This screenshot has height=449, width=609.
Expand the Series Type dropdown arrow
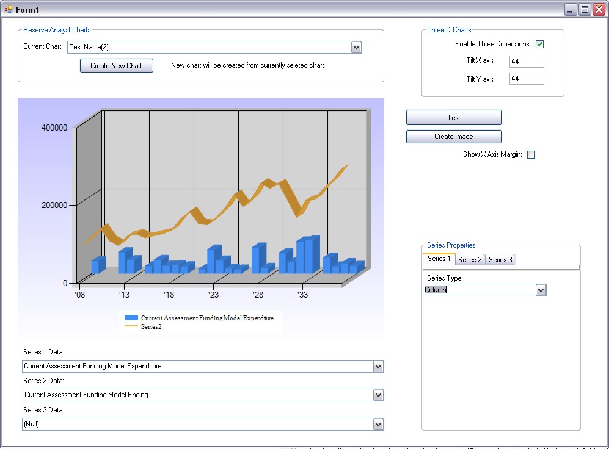pos(541,290)
